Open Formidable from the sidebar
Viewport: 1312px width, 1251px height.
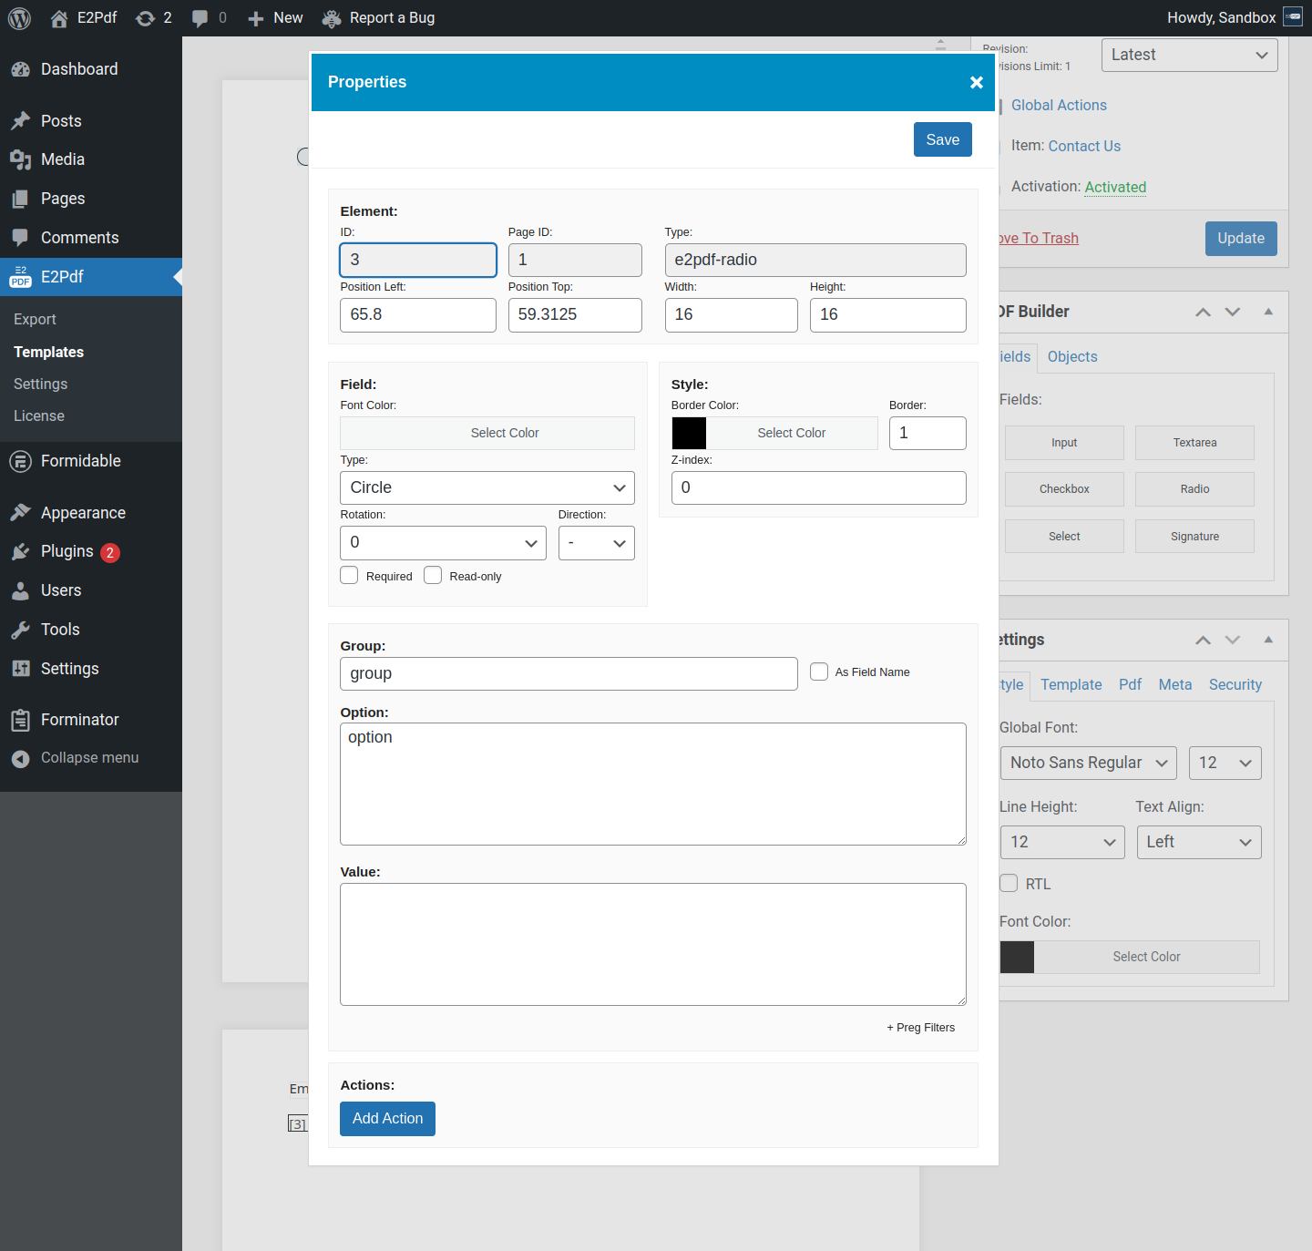tap(80, 461)
